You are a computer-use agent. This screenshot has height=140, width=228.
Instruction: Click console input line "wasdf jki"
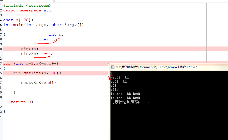tap(119, 77)
